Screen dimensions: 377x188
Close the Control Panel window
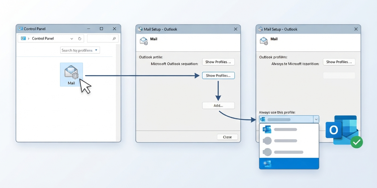[114, 29]
